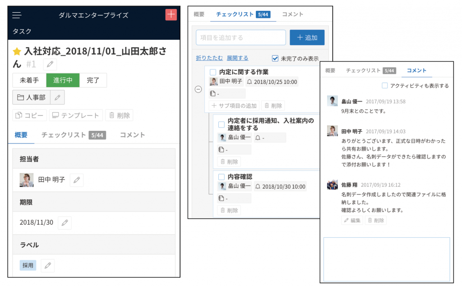Open the hamburger menu icon
Viewport: 462px width, 287px height.
click(x=17, y=15)
